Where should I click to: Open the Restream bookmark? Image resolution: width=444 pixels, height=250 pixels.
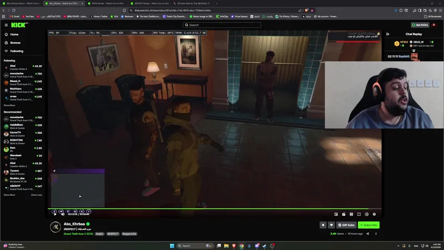point(127,17)
